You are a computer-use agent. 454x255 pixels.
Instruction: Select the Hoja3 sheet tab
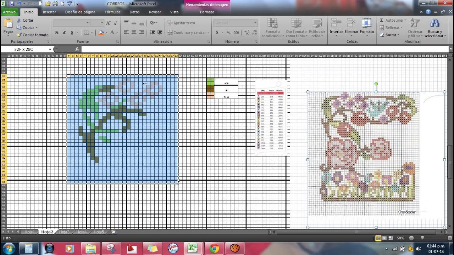coord(64,232)
